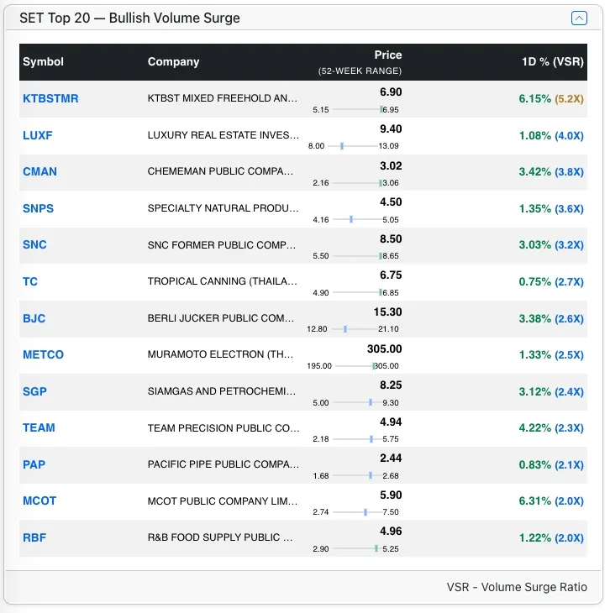Open the METCO symbol link
The height and width of the screenshot is (613, 610).
point(43,354)
